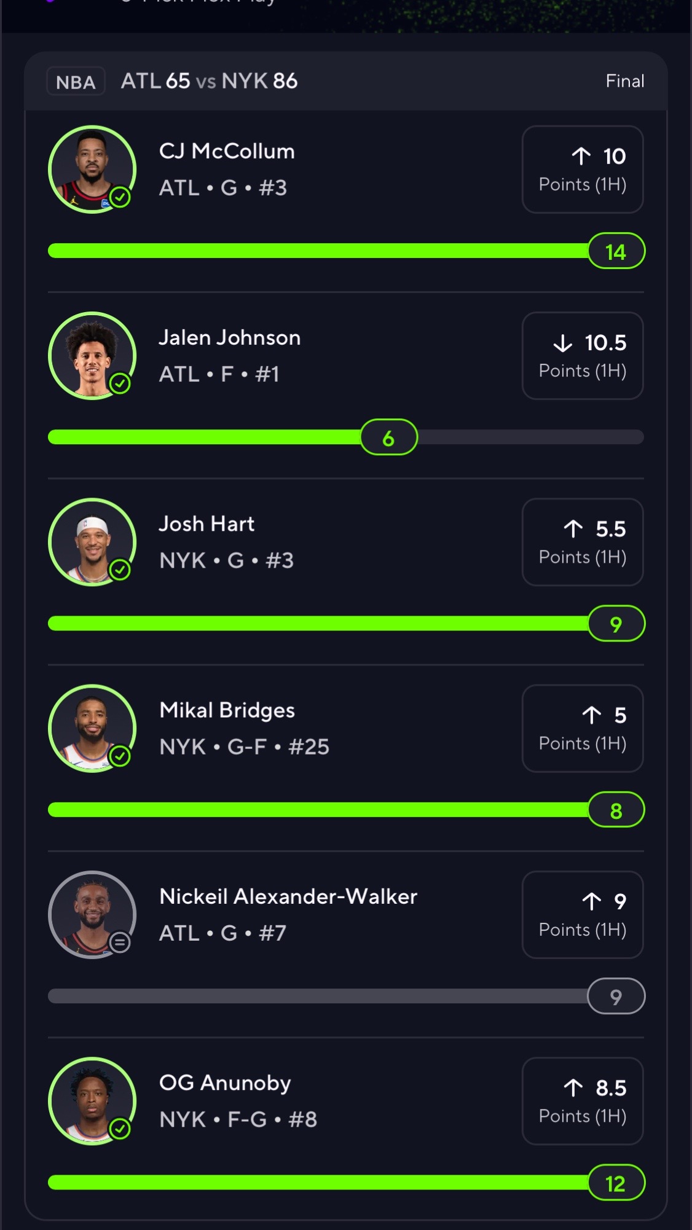Tap the checkmark badge on Josh Hart's avatar
Image resolution: width=692 pixels, height=1230 pixels.
tap(120, 570)
